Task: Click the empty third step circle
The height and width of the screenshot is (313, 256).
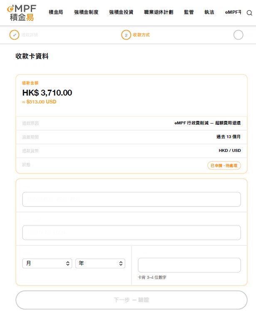Action: tap(238, 35)
